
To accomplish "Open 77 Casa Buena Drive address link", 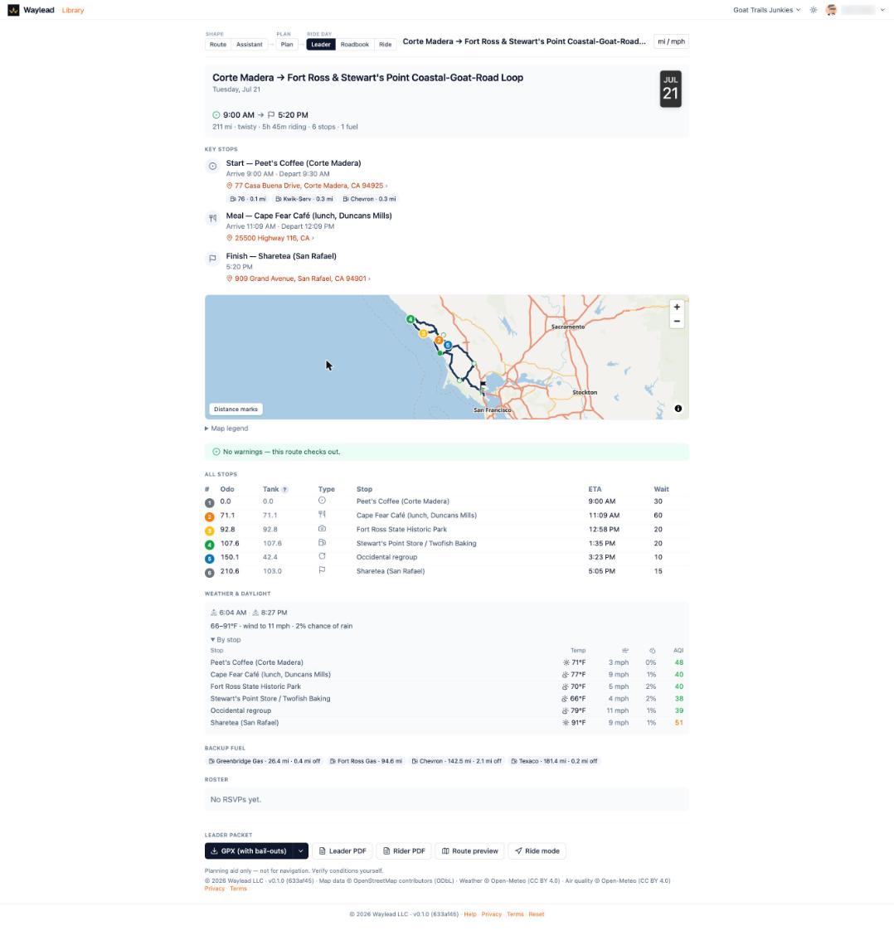I will (309, 186).
